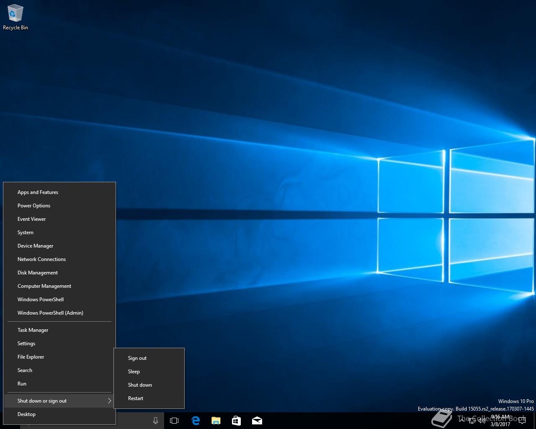Launch Microsoft Edge from the taskbar
The height and width of the screenshot is (429, 536).
point(196,421)
